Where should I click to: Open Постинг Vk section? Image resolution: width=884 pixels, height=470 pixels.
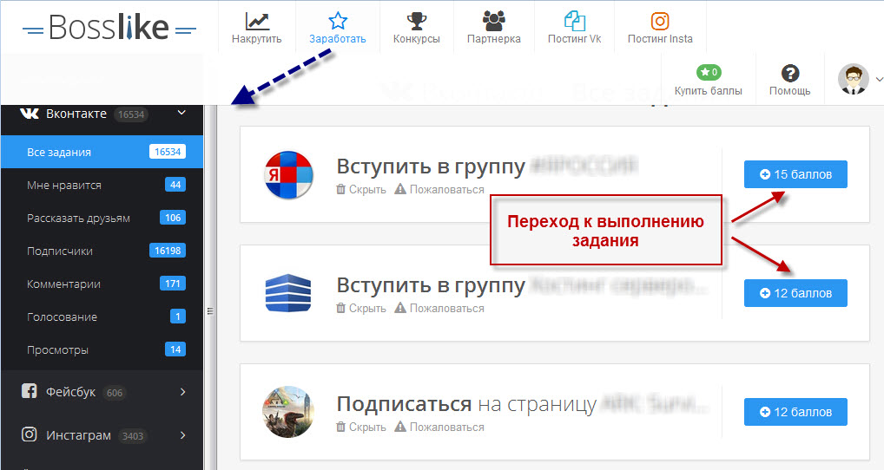tap(575, 28)
